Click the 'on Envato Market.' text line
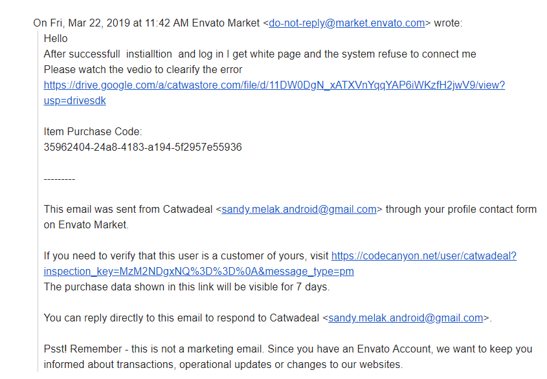Viewport: 547px width, 379px height. pyautogui.click(x=86, y=225)
